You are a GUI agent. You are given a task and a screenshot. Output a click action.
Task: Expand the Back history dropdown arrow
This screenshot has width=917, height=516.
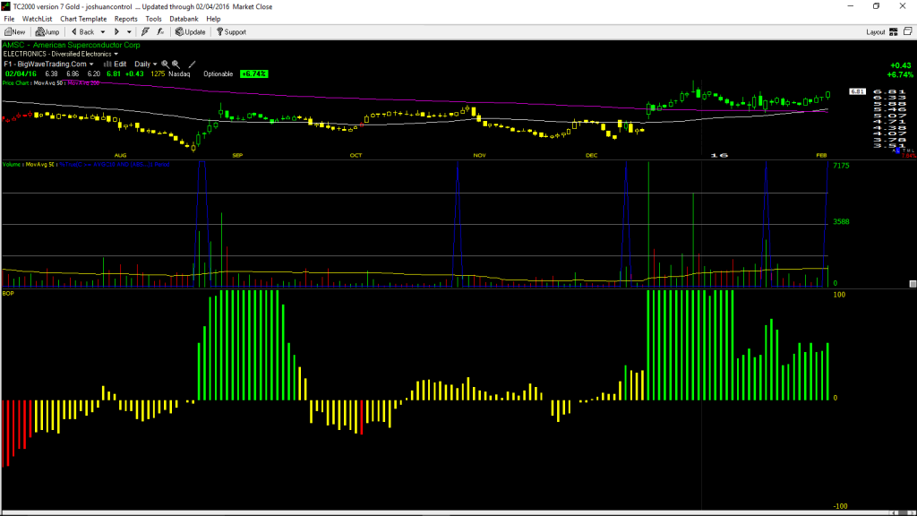pos(103,32)
